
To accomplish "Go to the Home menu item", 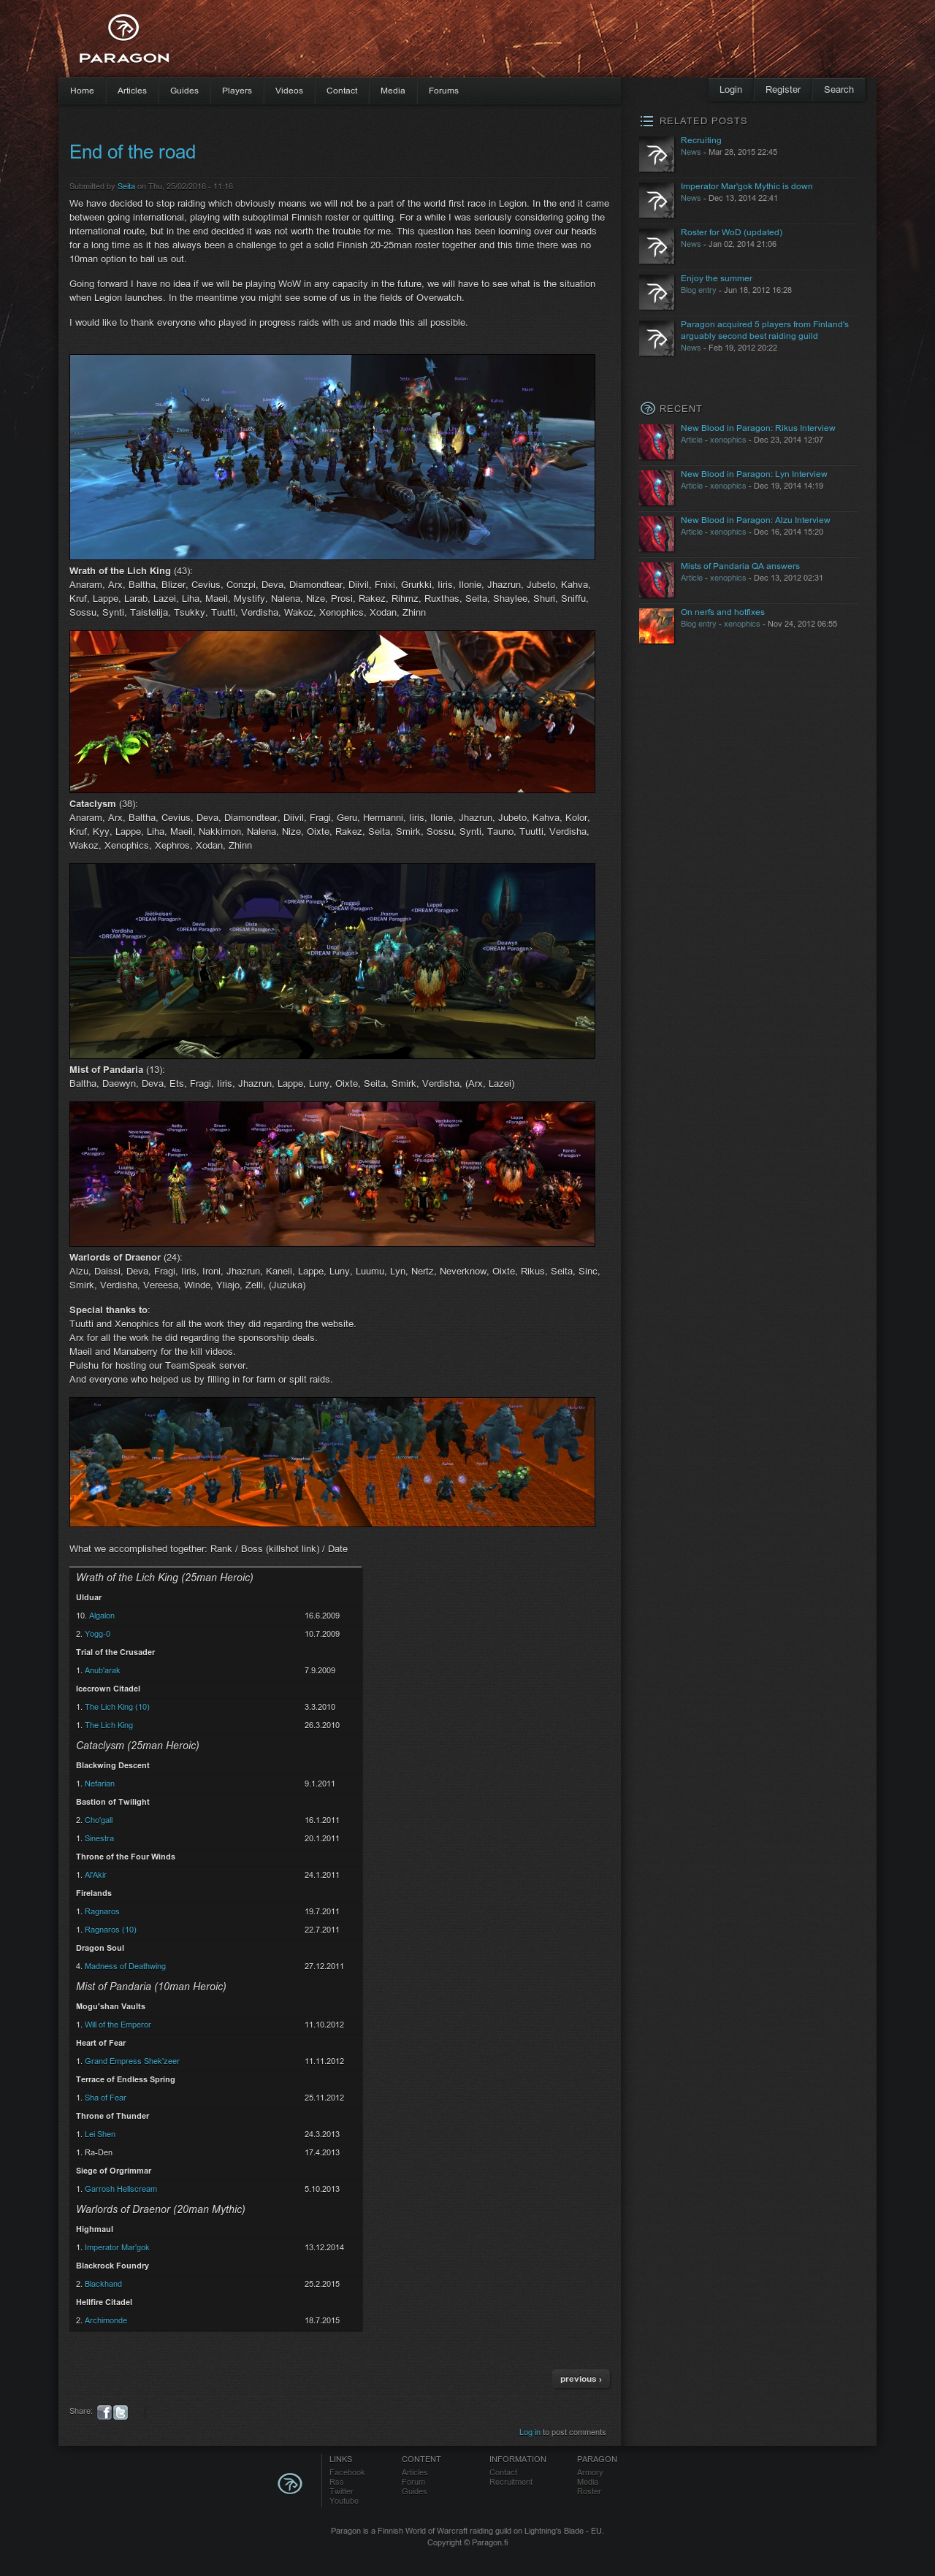I will (82, 91).
